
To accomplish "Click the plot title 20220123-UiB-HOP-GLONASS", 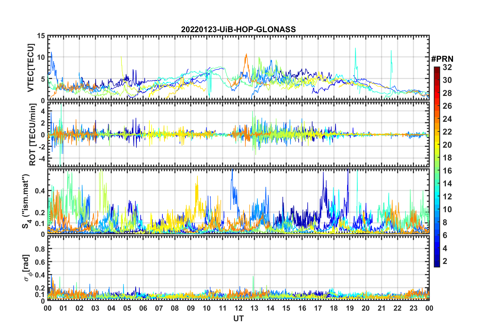I will [x=238, y=29].
